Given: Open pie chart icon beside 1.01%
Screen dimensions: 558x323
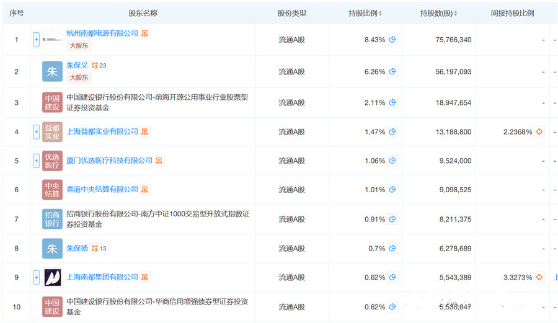Looking at the screenshot, I should (392, 190).
